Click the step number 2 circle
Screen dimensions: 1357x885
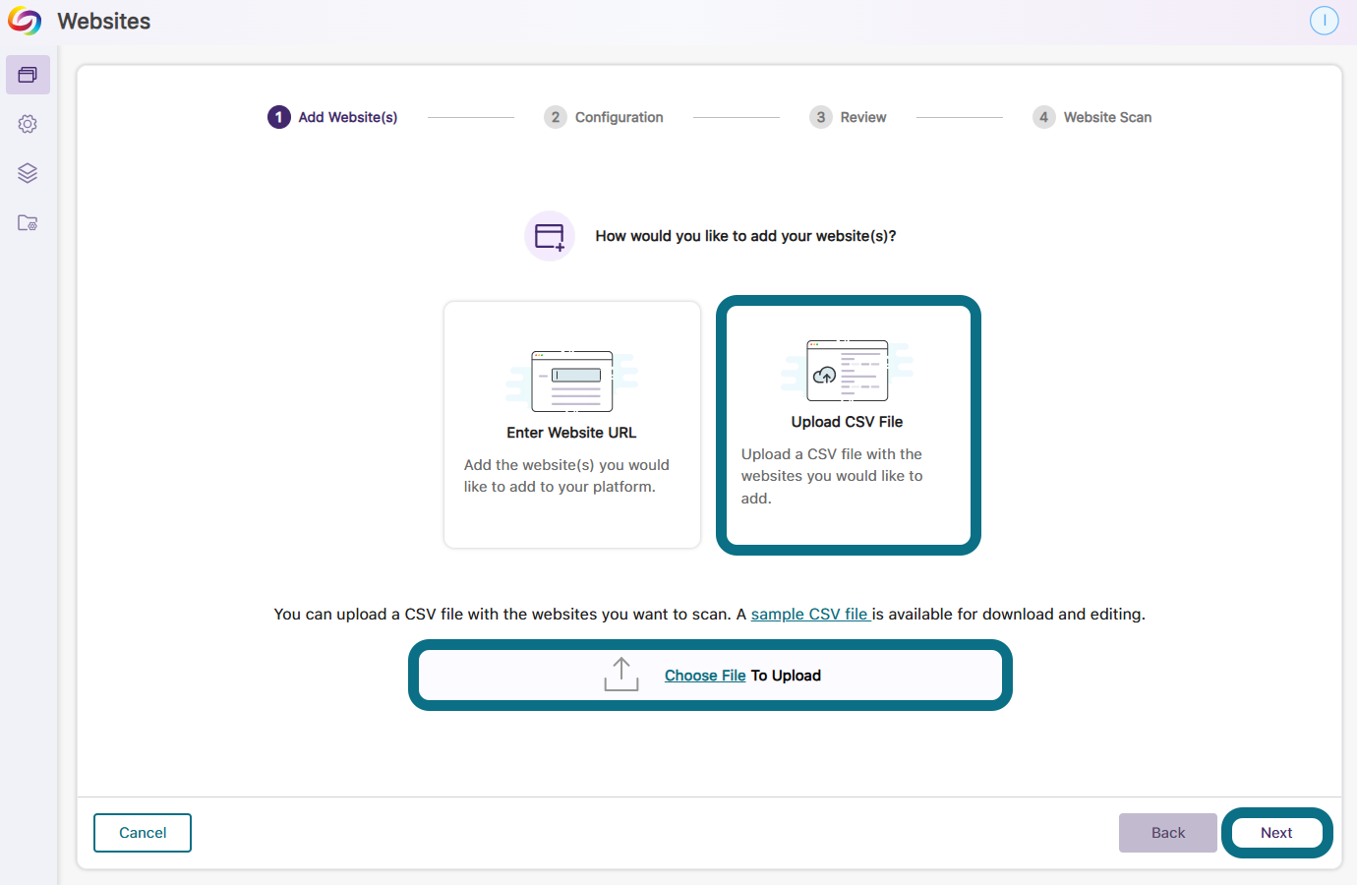pos(556,117)
